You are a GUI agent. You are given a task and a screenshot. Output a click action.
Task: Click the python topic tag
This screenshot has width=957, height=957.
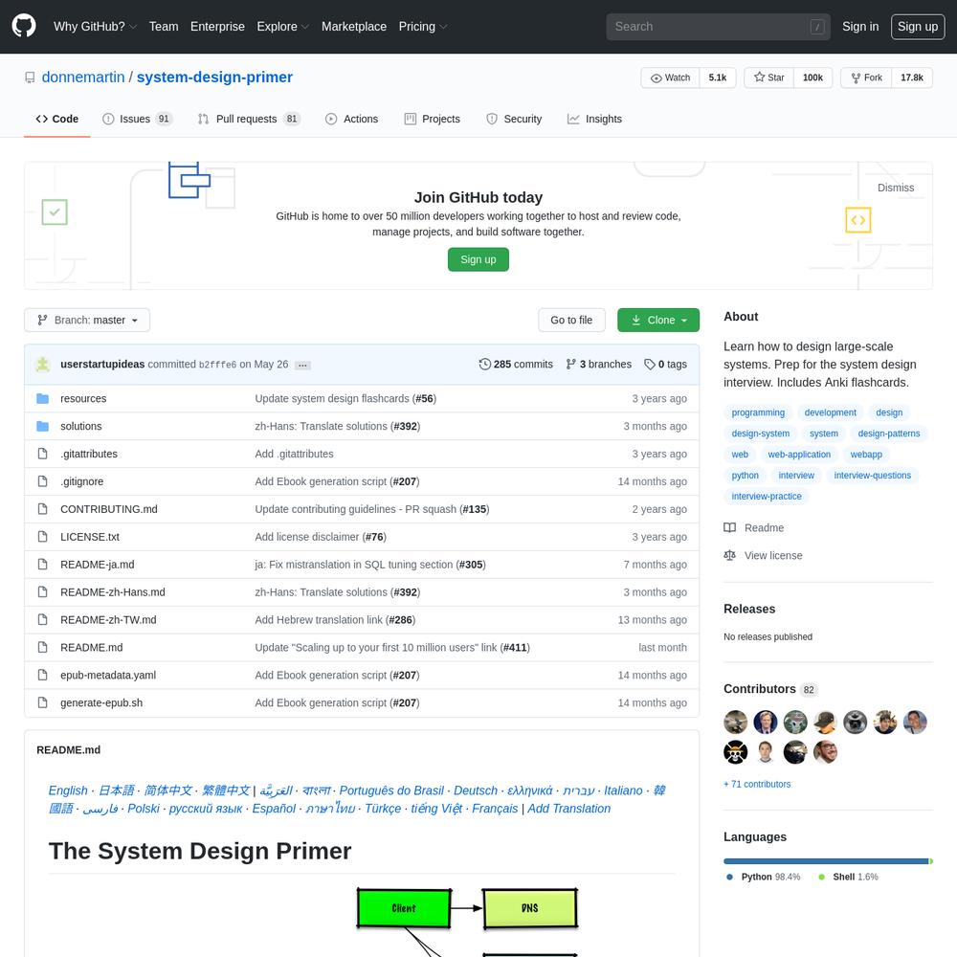[745, 476]
